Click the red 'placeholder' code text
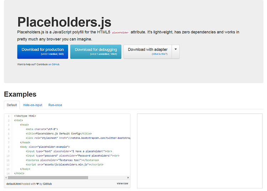 tap(120, 32)
